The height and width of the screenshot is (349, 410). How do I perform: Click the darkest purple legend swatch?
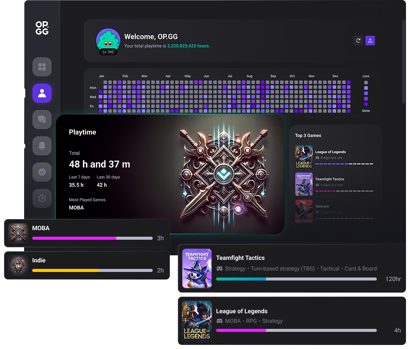pos(366,104)
